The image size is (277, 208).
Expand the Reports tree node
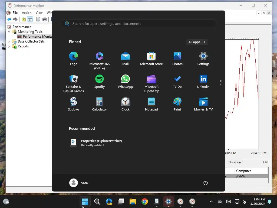pos(9,47)
